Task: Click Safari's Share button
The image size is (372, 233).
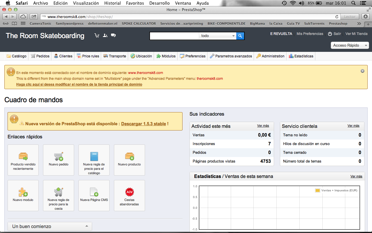Action: point(34,17)
